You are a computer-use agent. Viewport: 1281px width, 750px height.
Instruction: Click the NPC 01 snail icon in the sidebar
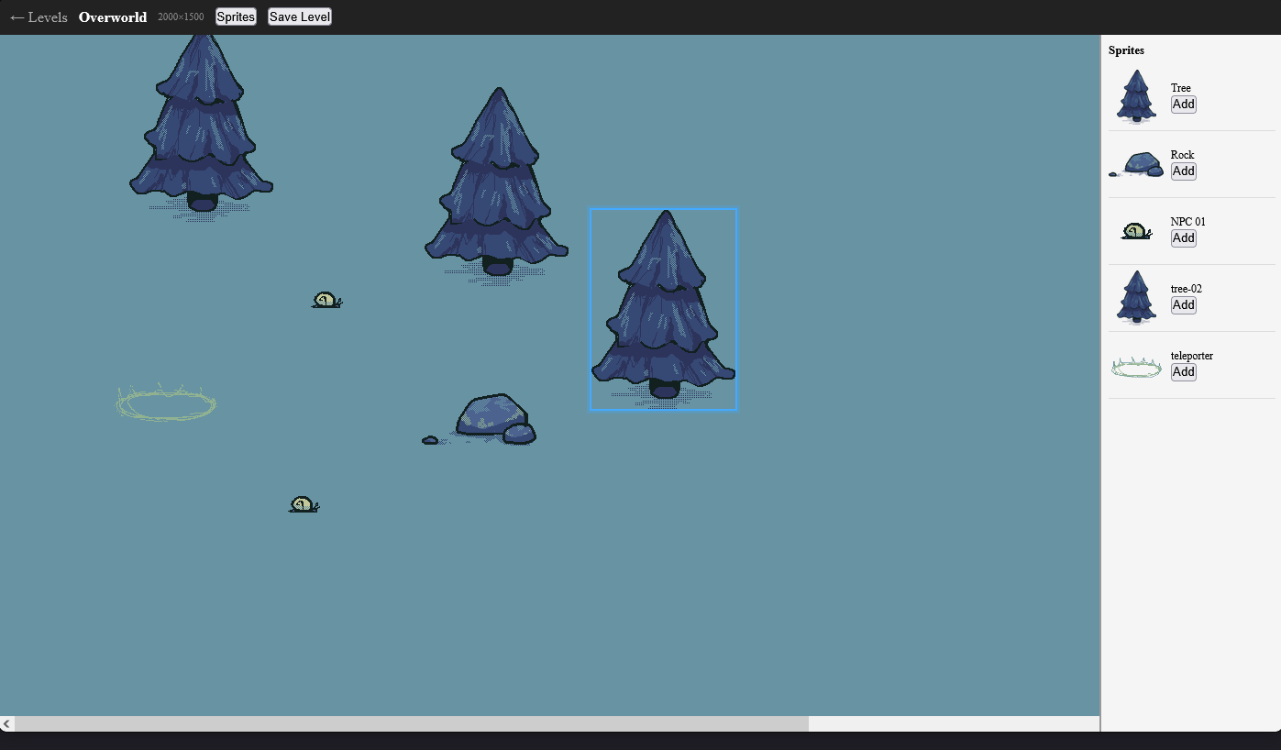(1136, 231)
